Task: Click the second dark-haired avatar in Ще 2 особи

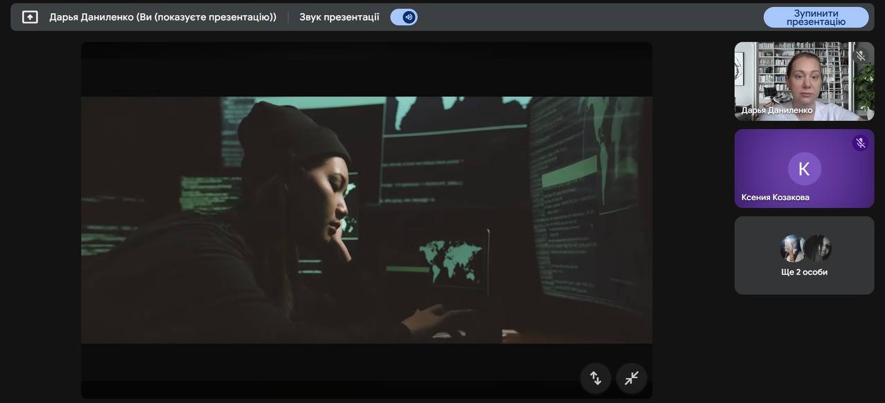Action: tap(817, 248)
